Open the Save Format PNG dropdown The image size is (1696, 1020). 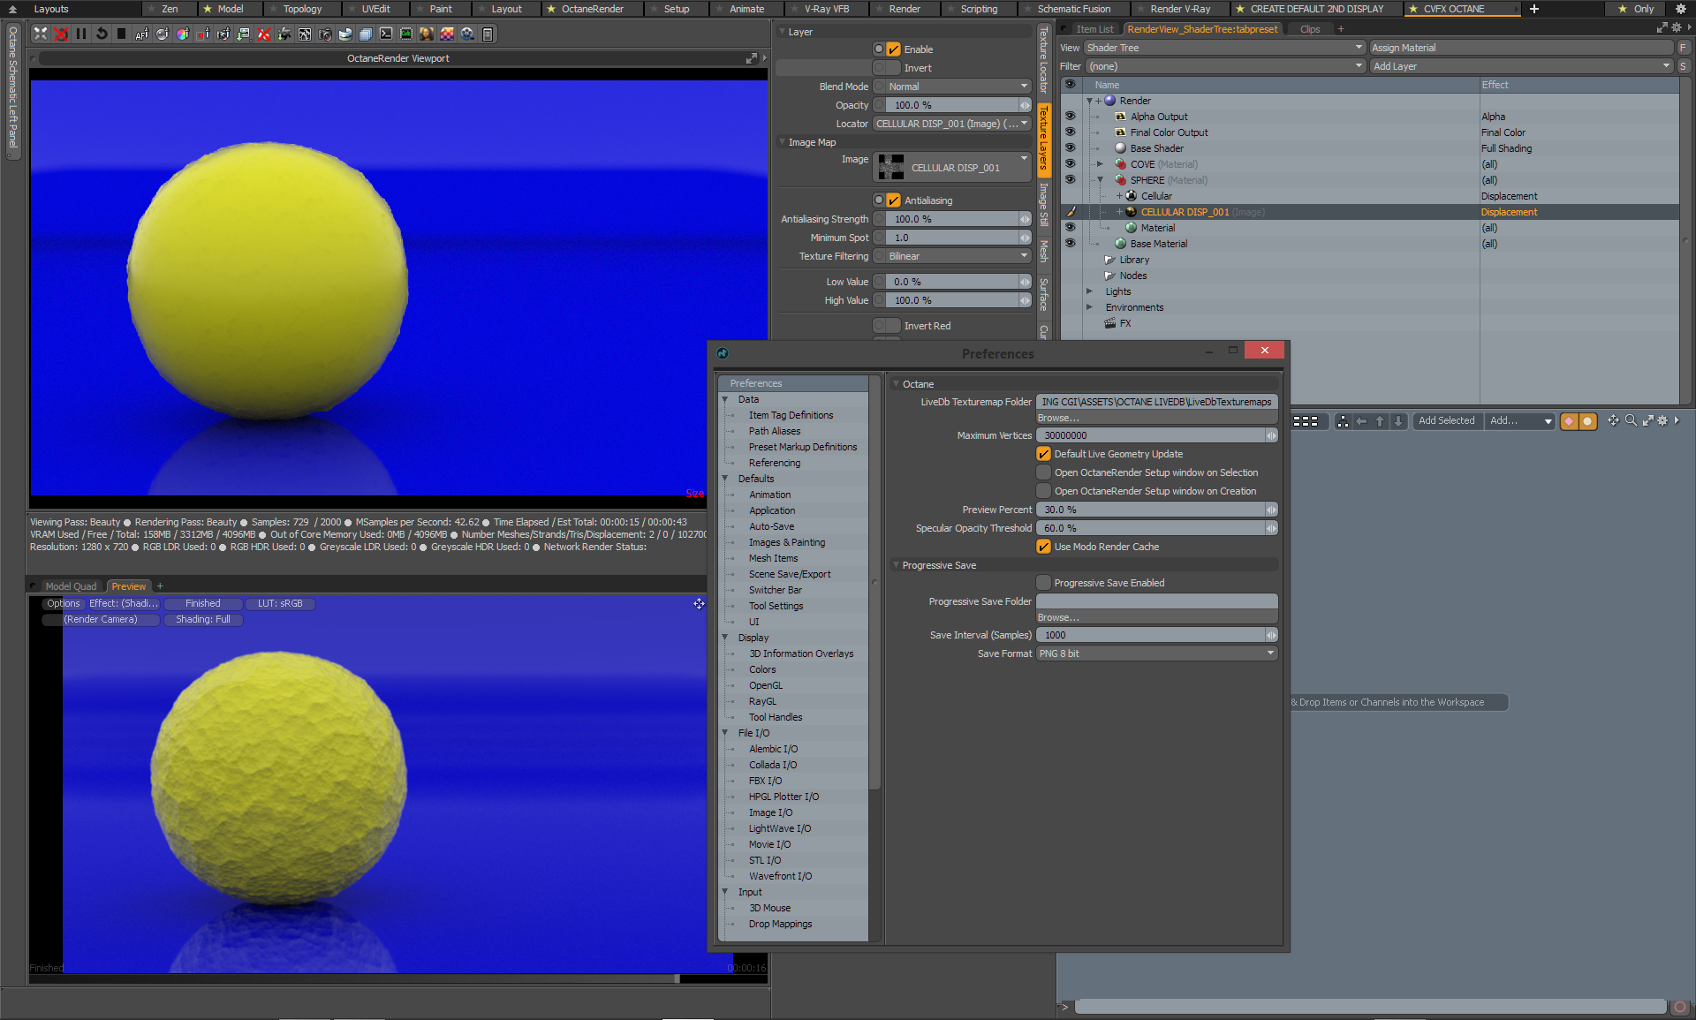point(1156,654)
